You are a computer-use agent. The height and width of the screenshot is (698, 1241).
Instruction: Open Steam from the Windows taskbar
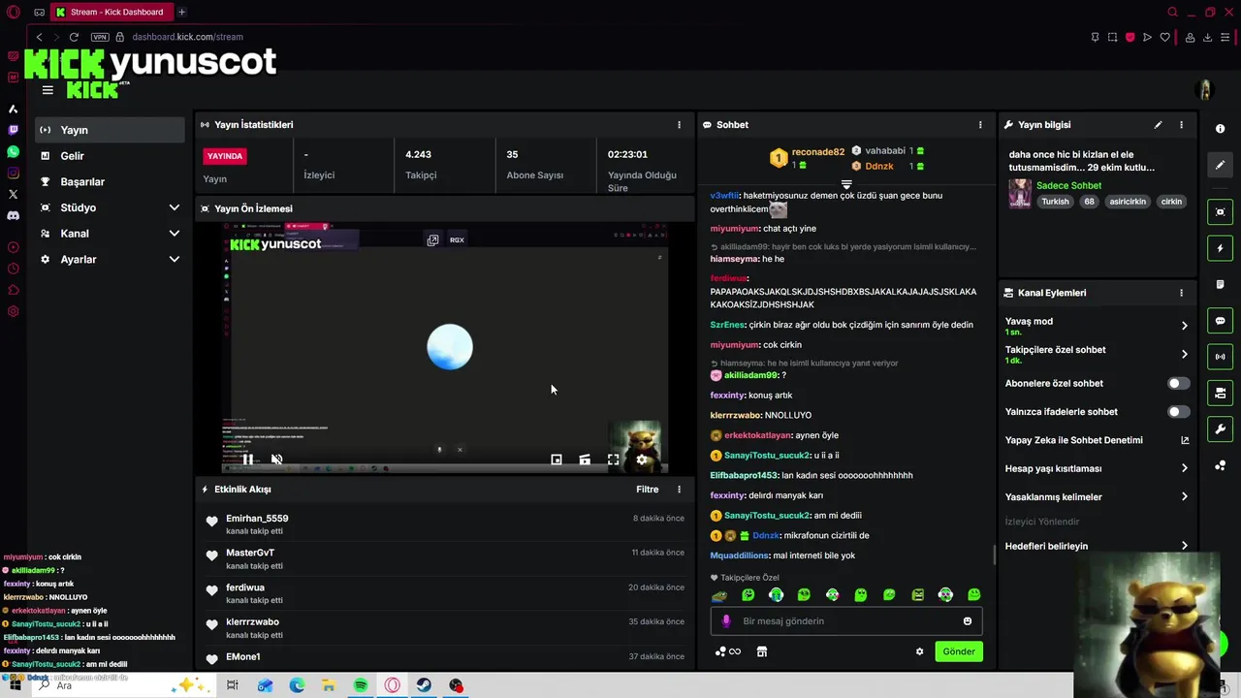(x=424, y=685)
